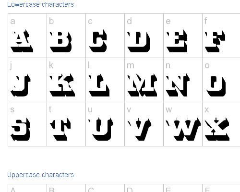Click the 'd' character glyph

coord(139,42)
